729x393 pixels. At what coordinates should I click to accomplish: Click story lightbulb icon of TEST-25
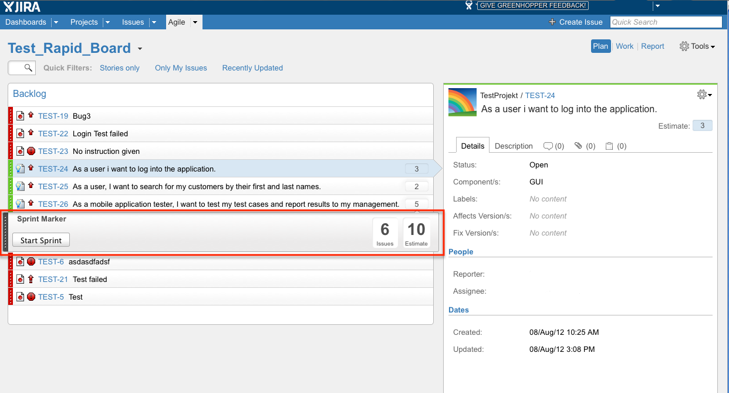point(20,186)
